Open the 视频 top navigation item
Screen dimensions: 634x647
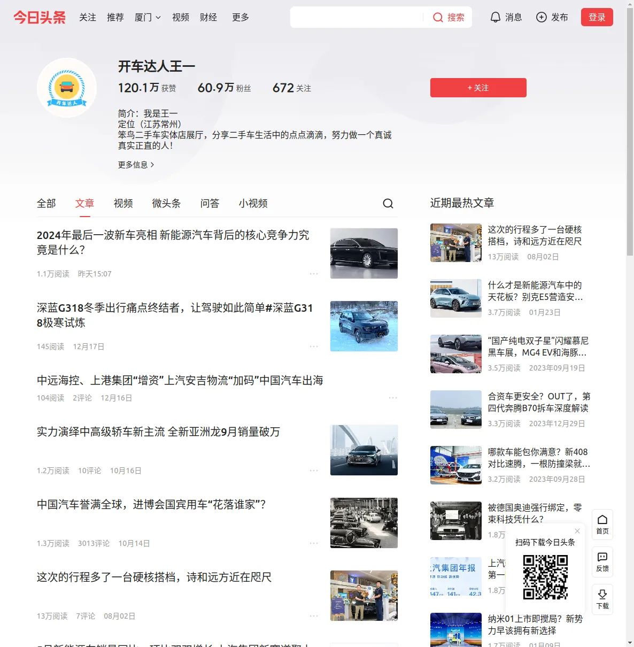point(181,17)
